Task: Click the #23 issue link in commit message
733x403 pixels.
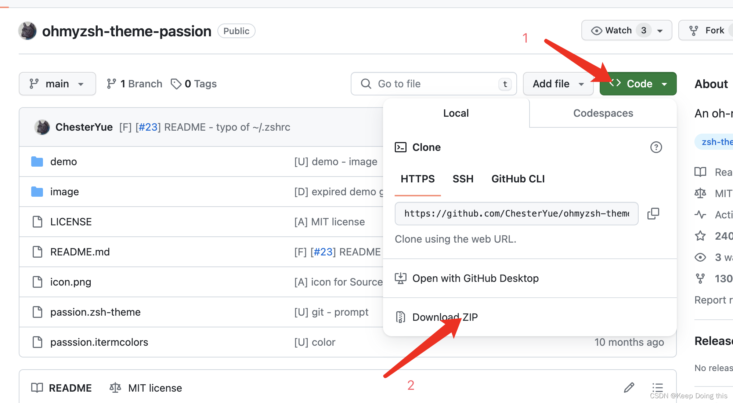Action: [x=148, y=127]
